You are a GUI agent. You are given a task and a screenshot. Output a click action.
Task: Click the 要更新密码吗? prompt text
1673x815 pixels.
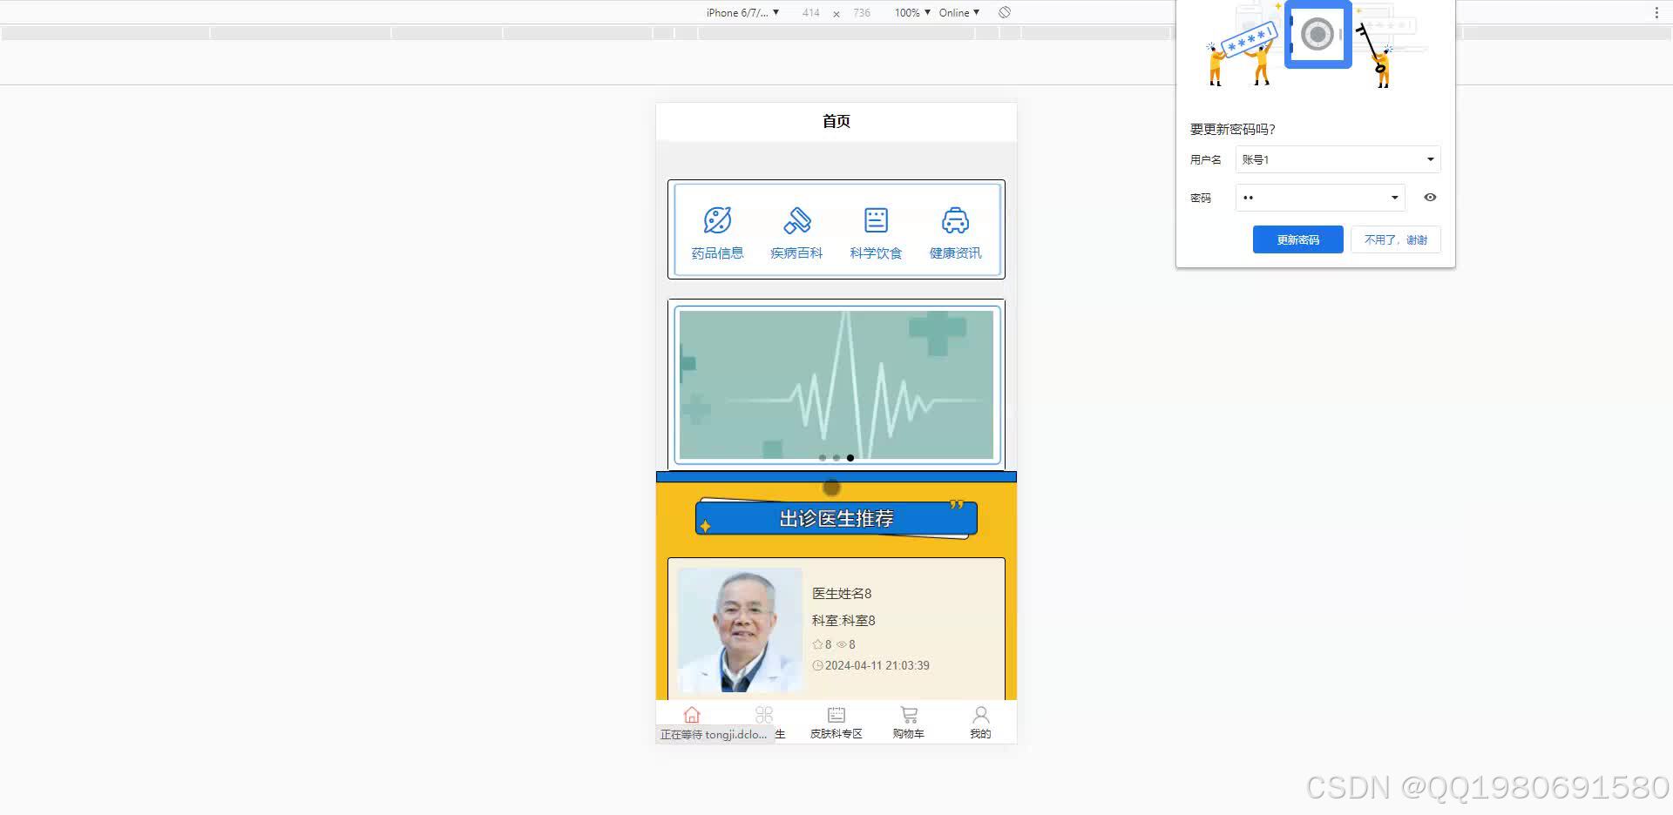(x=1232, y=129)
